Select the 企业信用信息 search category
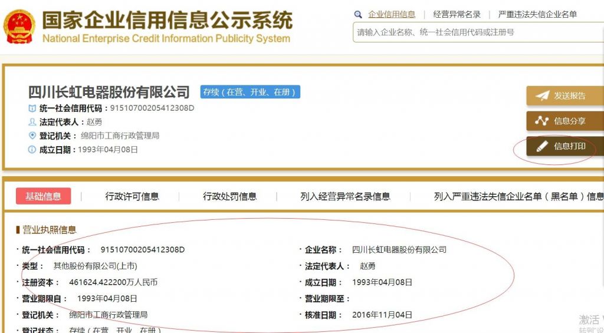604x333 pixels. tap(392, 15)
